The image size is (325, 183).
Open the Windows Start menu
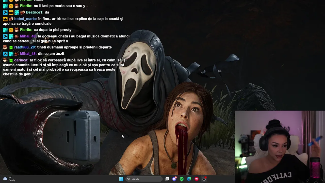click(x=121, y=179)
